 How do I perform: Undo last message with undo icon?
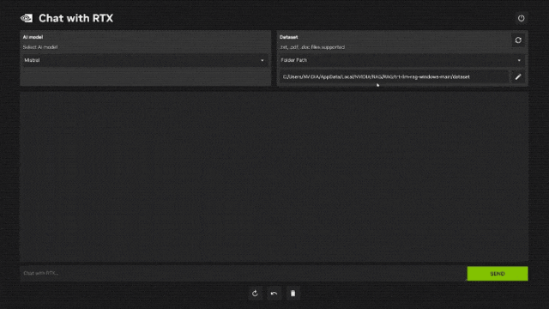274,294
